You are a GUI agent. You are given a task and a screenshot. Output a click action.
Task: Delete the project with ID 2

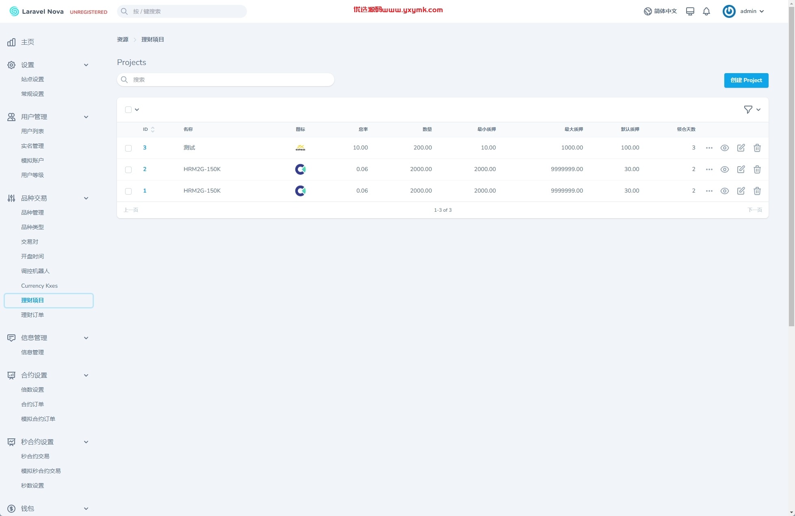757,169
